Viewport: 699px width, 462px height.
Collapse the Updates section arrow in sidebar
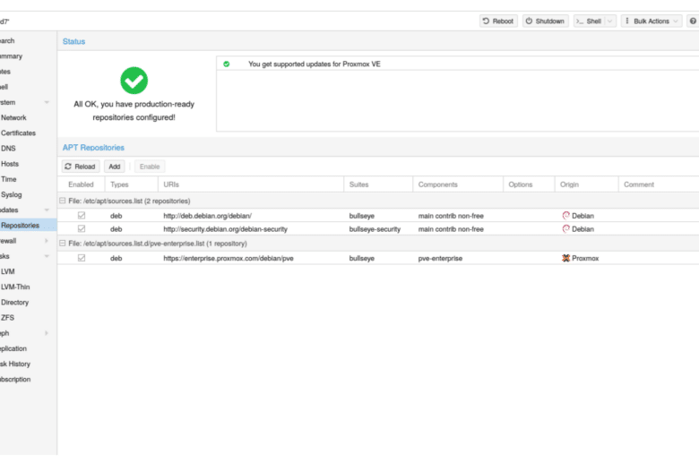(x=47, y=210)
